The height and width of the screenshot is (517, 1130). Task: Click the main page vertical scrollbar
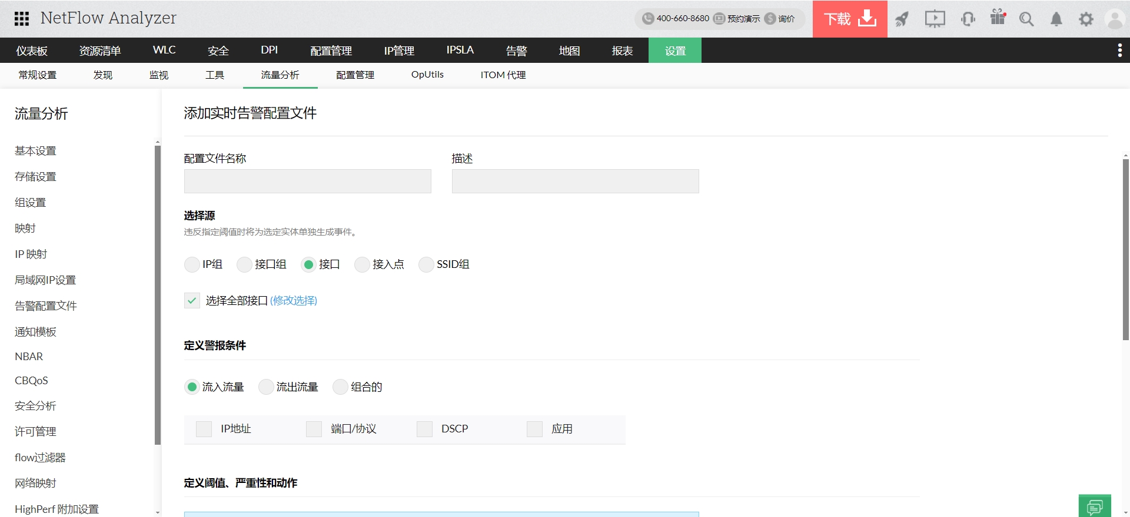pos(1125,250)
